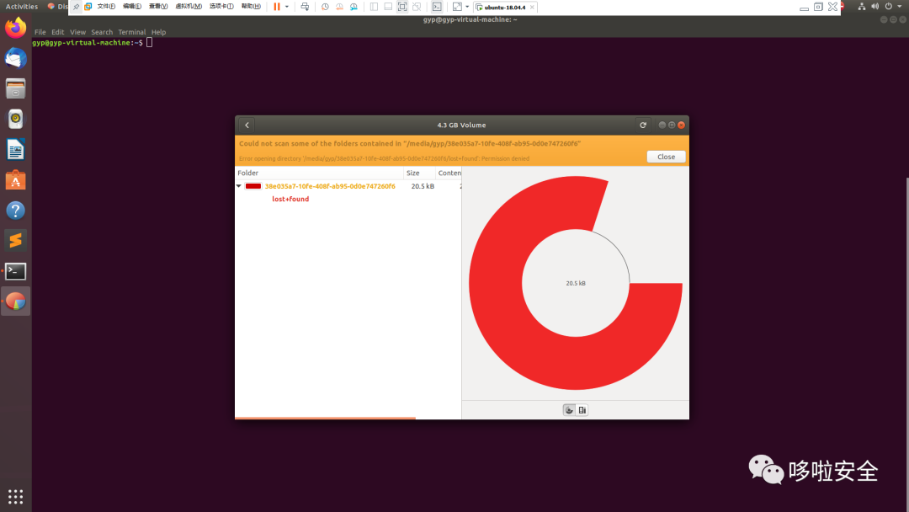Toggle the thumbnail bar layout icon
Viewport: 909px width, 512px height.
click(388, 7)
